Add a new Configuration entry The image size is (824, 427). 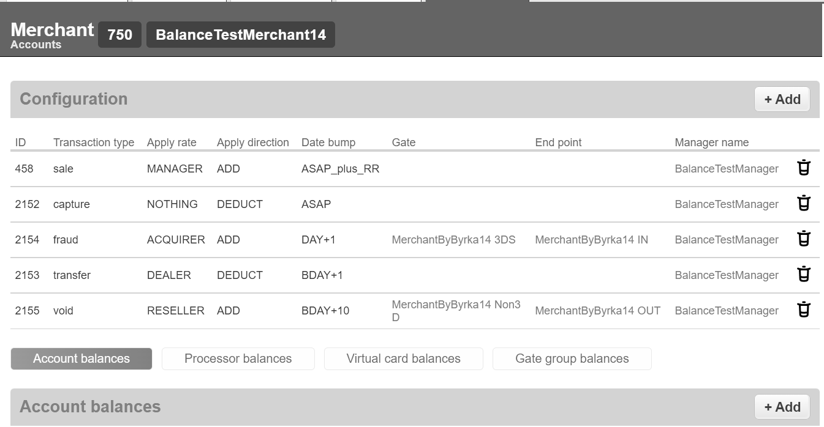[782, 99]
